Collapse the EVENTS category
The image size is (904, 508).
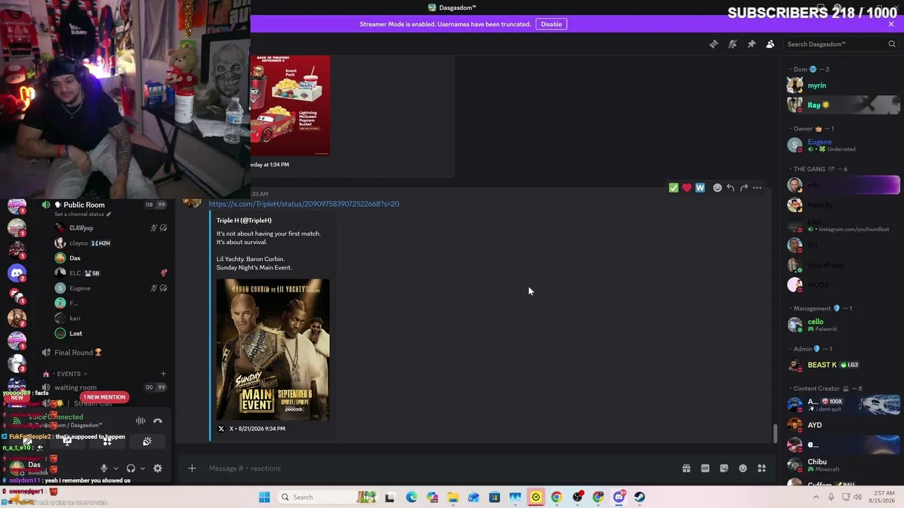[x=69, y=374]
